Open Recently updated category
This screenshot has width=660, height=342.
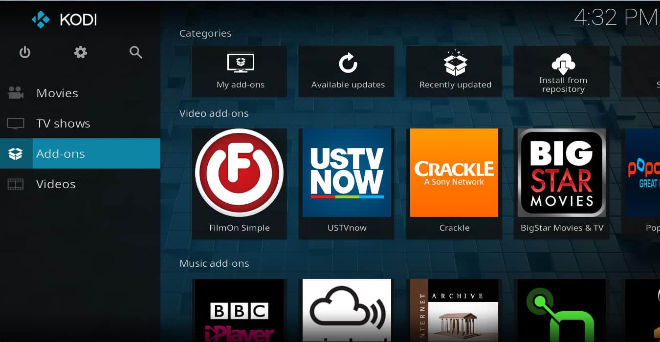click(455, 71)
